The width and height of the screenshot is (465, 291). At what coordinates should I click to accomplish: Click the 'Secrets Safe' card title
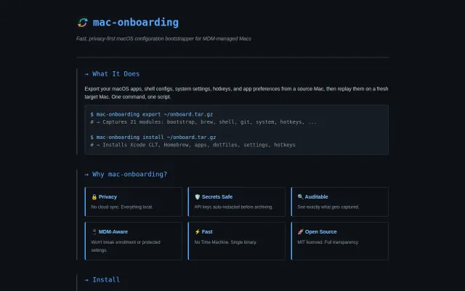217,197
